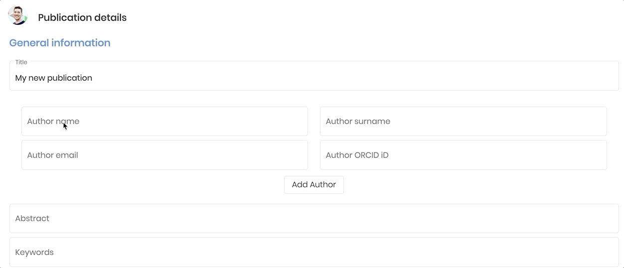Click the 'Keywords' placeholder text
624x268 pixels.
[x=34, y=252]
